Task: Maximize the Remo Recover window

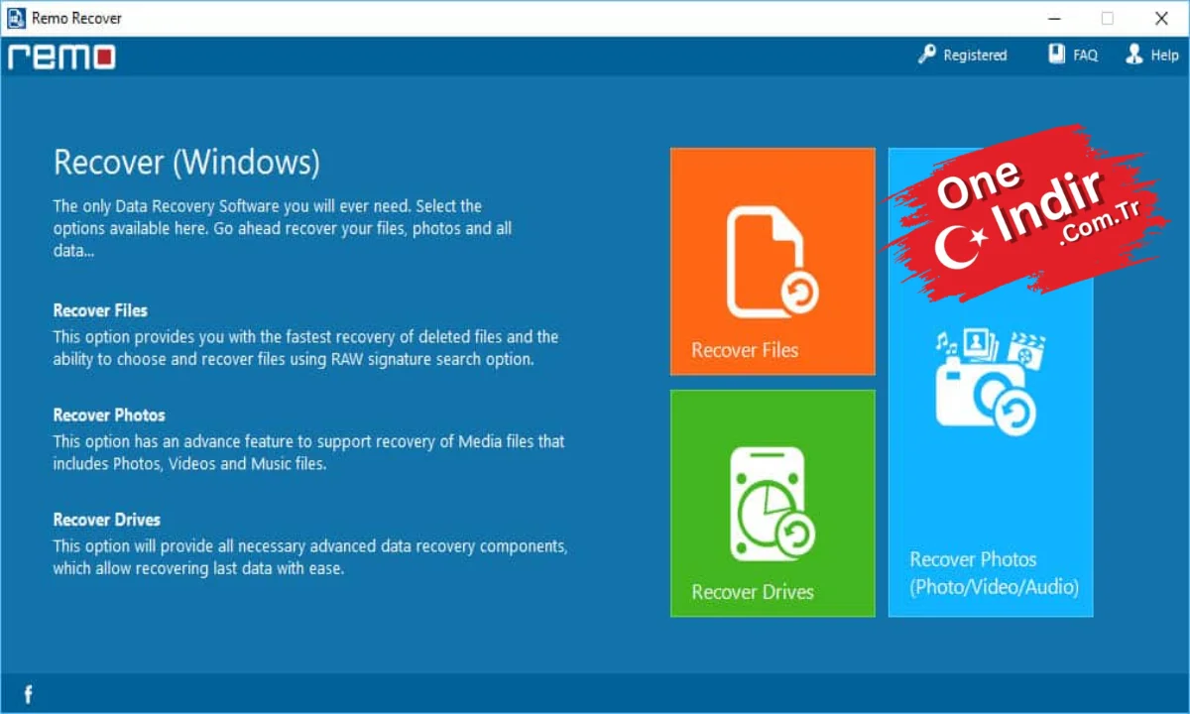Action: tap(1107, 18)
